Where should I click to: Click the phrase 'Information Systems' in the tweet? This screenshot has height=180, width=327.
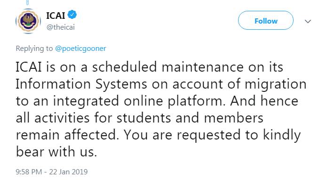[81, 84]
